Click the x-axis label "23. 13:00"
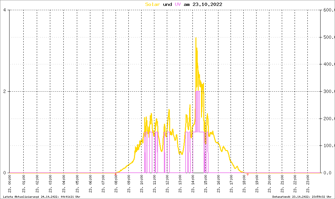This screenshot has width=335, height=199. pos(180,184)
